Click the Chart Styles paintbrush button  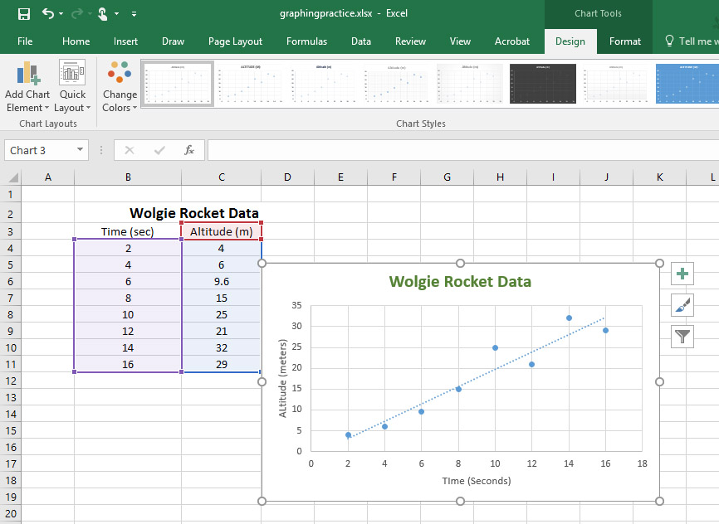coord(682,305)
